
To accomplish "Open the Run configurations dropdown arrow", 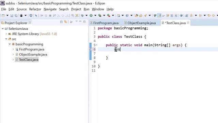I will [95, 15].
